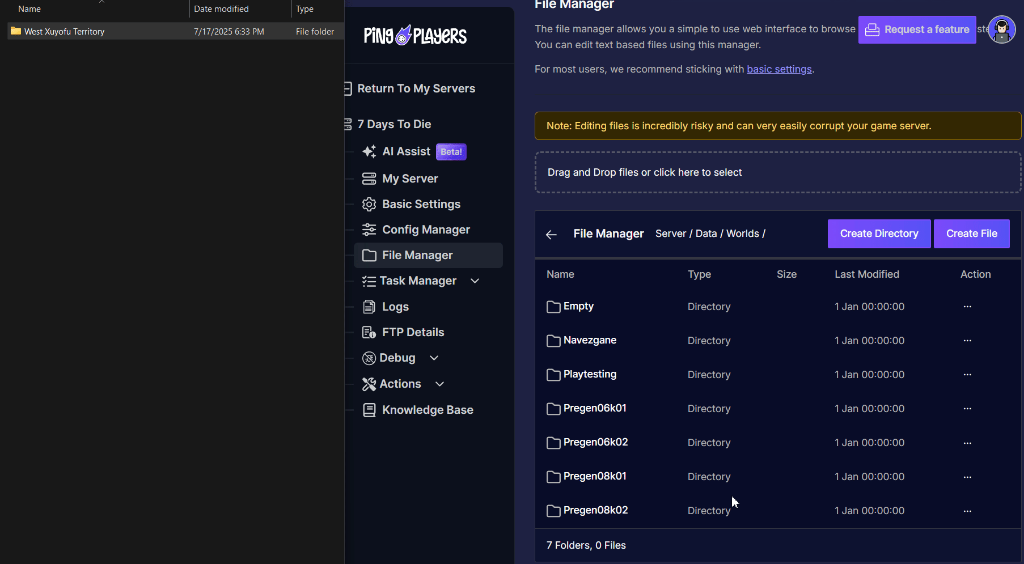Click the Basic Settings gear icon
1024x564 pixels.
click(x=369, y=204)
